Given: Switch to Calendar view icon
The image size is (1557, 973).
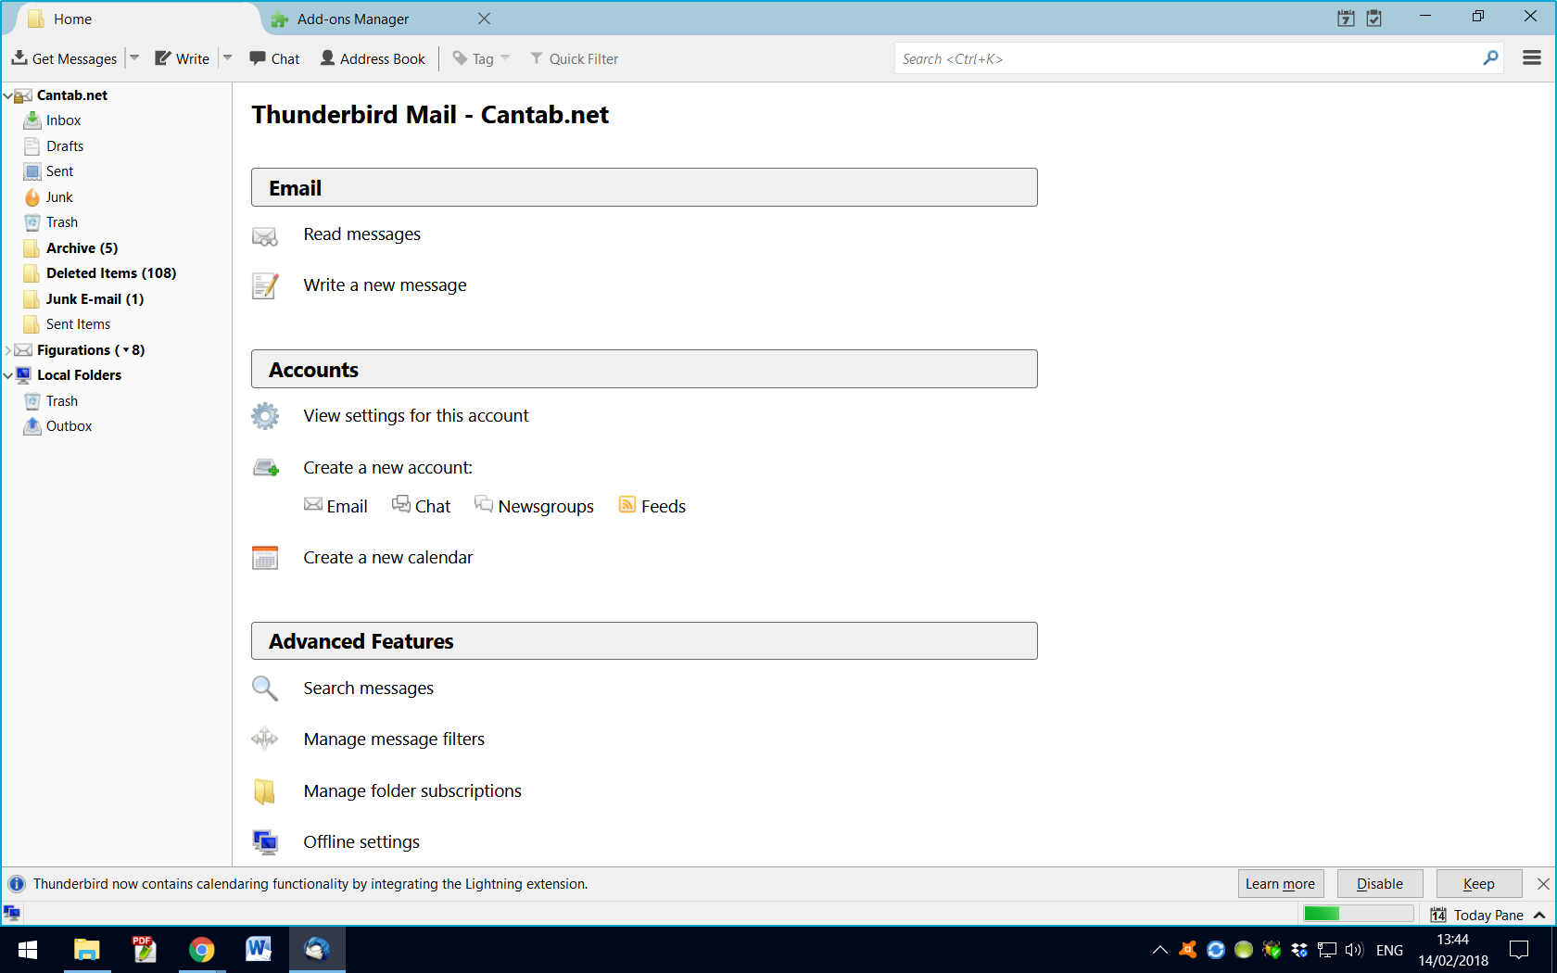Looking at the screenshot, I should pos(1345,18).
